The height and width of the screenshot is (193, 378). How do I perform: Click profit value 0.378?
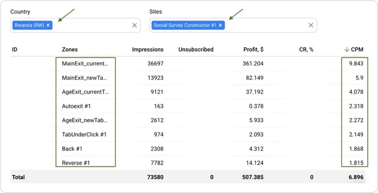pyautogui.click(x=256, y=106)
